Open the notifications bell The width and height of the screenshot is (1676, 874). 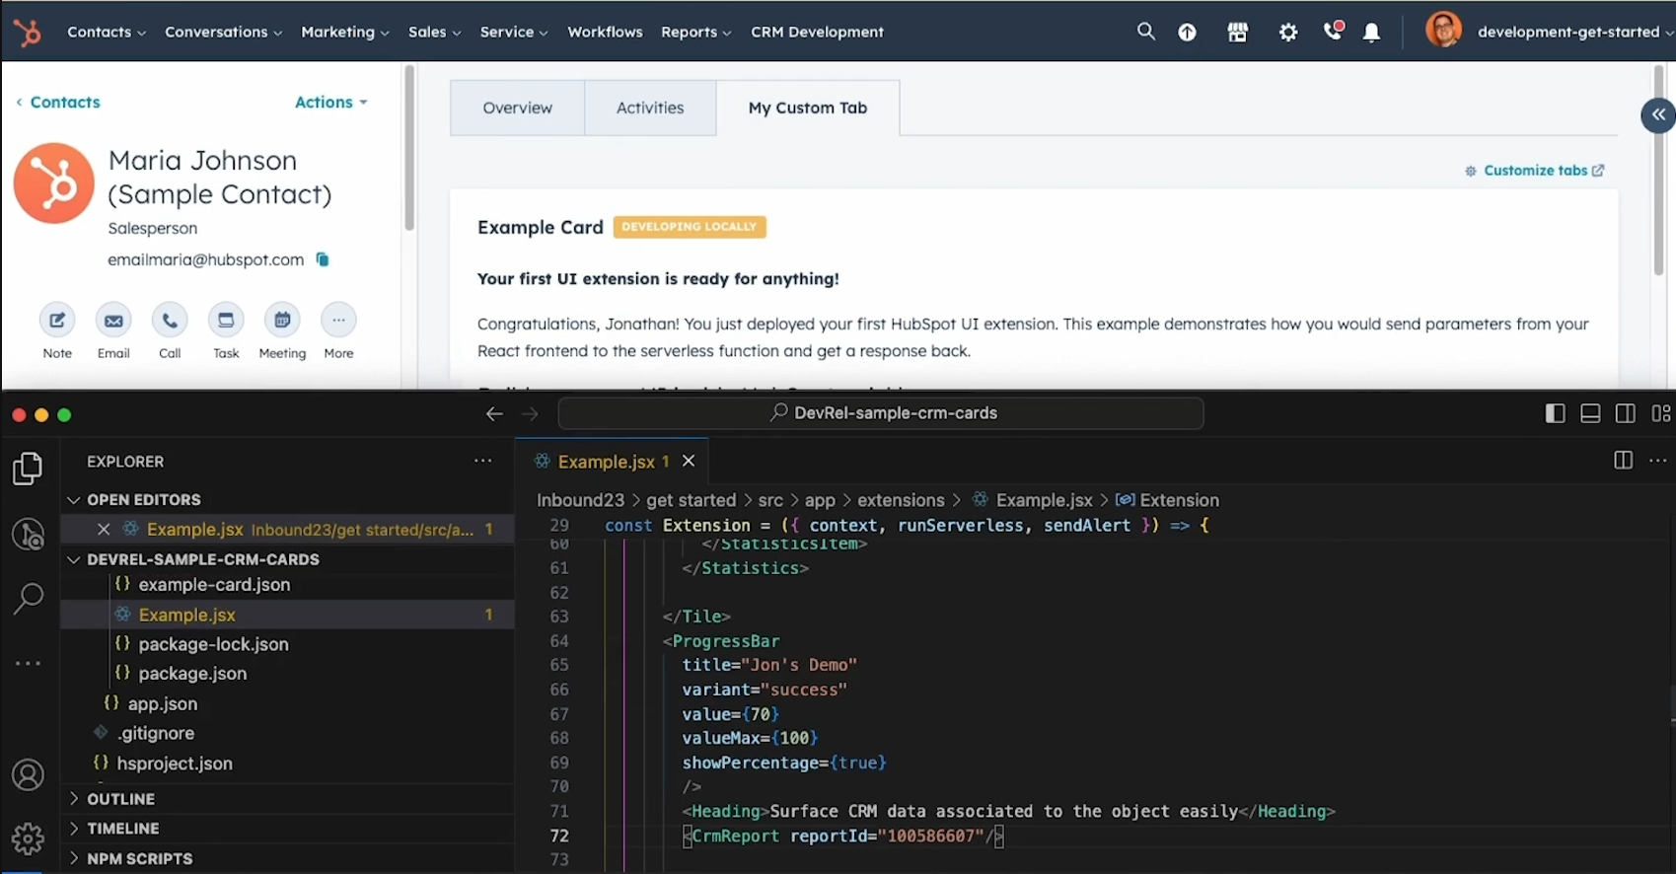coord(1371,33)
